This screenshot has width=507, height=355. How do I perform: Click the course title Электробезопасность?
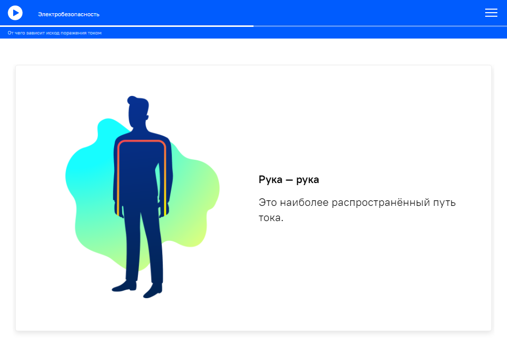68,14
